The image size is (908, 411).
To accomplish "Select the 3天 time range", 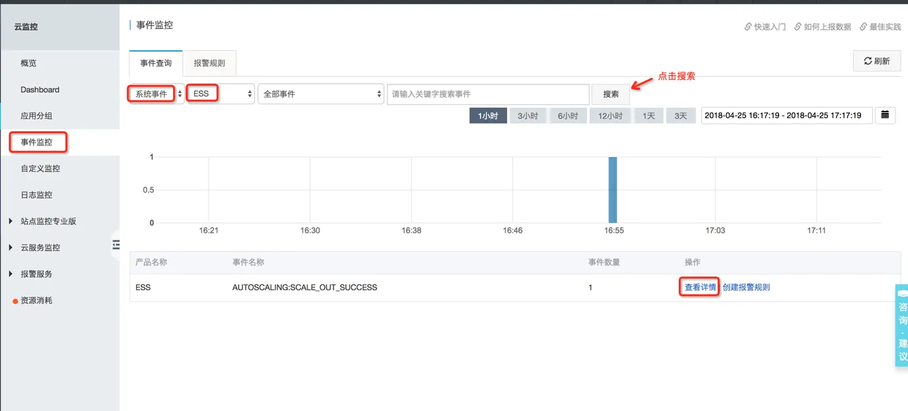I will (x=680, y=115).
